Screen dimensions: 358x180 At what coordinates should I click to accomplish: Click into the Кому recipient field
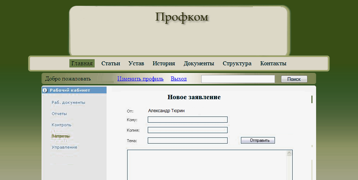(x=188, y=120)
